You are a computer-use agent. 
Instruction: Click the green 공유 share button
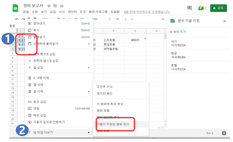click(x=218, y=8)
